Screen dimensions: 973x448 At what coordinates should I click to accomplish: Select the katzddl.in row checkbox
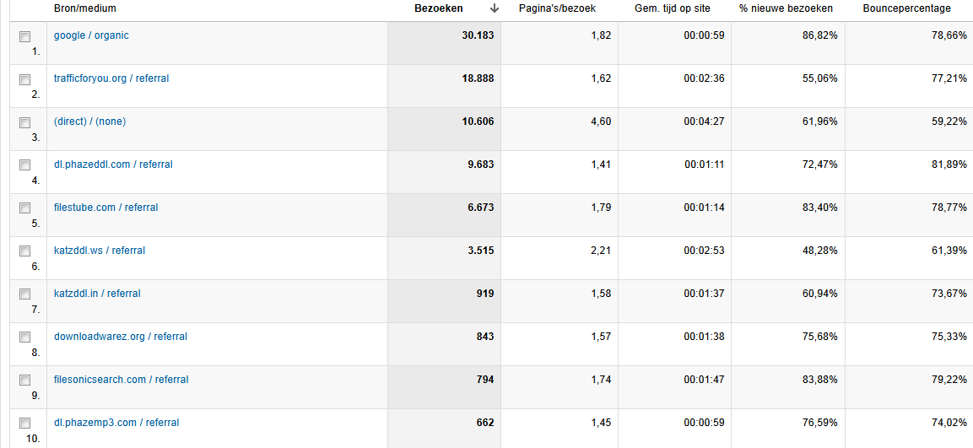(x=24, y=294)
